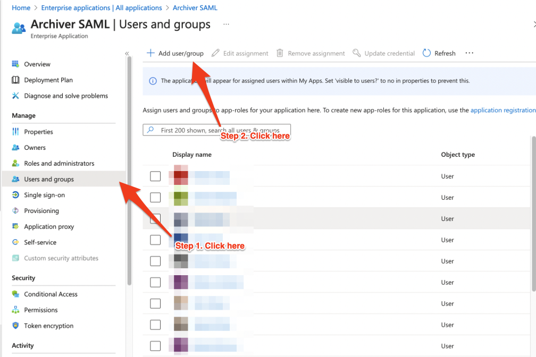536x357 pixels.
Task: Click the Single sign-on arrow icon
Action: tap(15, 195)
